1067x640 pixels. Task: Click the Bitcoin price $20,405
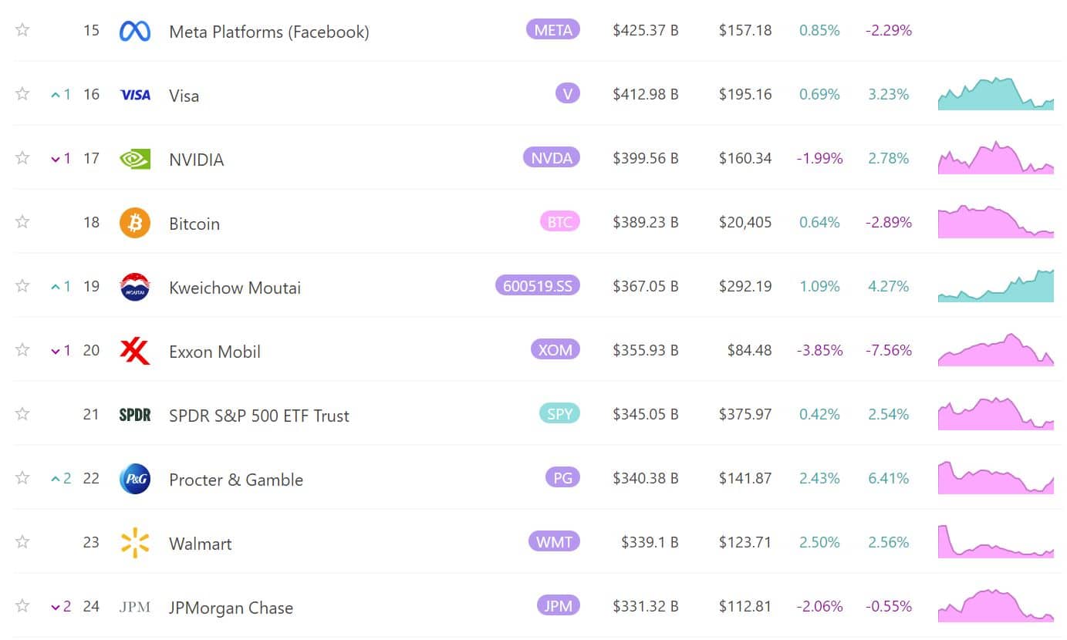pyautogui.click(x=745, y=222)
